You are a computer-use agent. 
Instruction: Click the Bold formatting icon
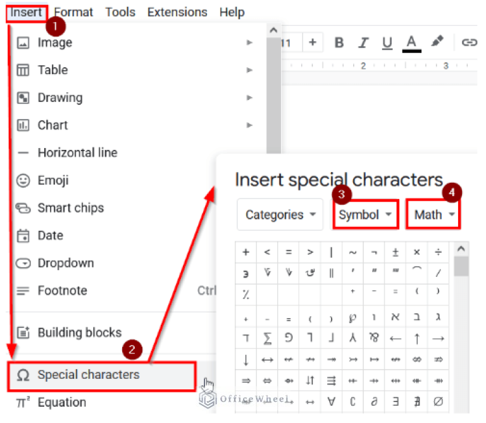pos(339,42)
